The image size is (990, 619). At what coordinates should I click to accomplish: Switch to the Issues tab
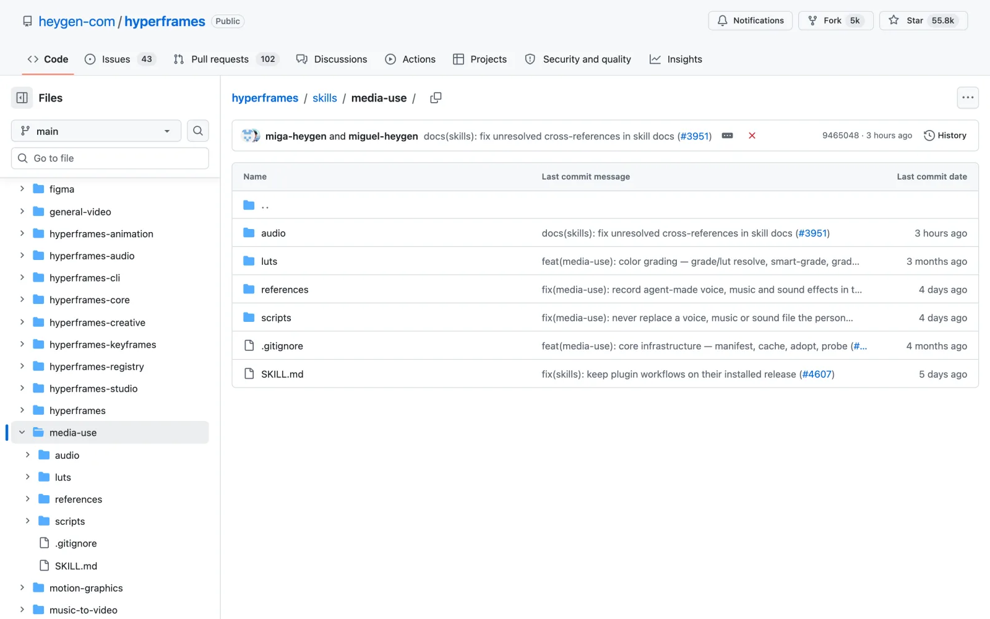120,59
